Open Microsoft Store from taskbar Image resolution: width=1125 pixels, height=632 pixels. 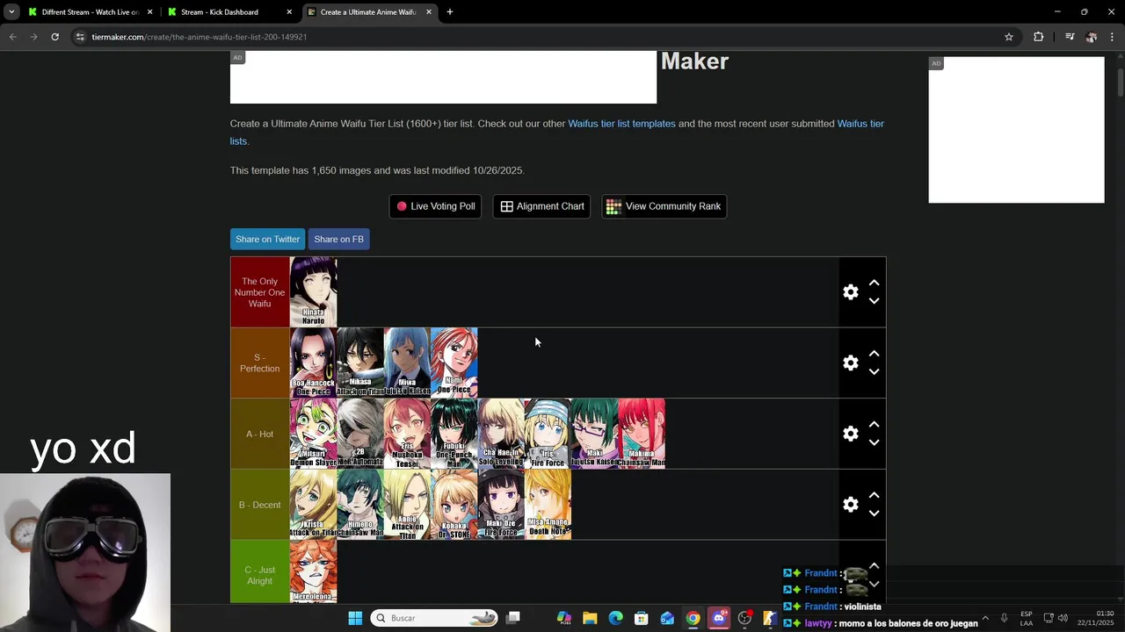coord(642,618)
